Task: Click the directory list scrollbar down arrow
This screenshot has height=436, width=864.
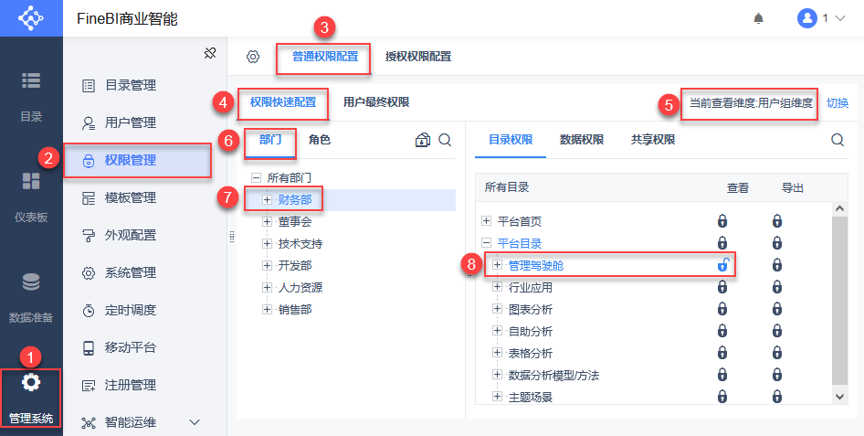Action: pos(840,395)
